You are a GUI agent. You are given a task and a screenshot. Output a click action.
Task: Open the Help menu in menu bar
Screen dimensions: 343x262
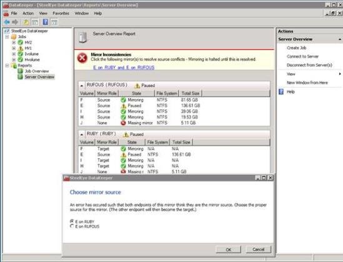tap(98, 13)
